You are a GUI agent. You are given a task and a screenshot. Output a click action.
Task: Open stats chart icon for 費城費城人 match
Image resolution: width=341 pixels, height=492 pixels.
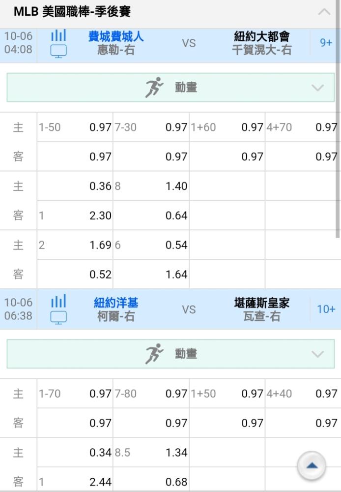[x=58, y=35]
